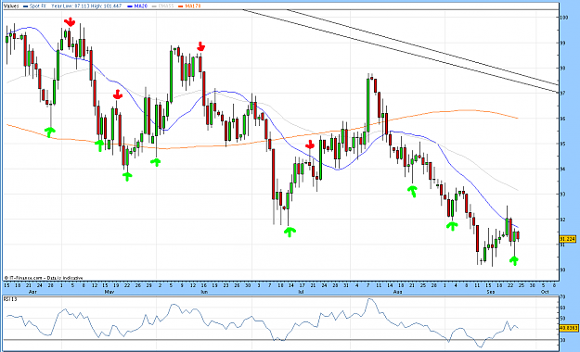This screenshot has width=580, height=352.
Task: Click the green buy arrow below late-April low
Action: pyautogui.click(x=50, y=132)
